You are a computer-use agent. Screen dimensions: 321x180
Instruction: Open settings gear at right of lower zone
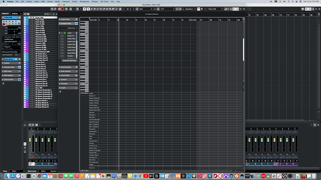tap(318, 125)
